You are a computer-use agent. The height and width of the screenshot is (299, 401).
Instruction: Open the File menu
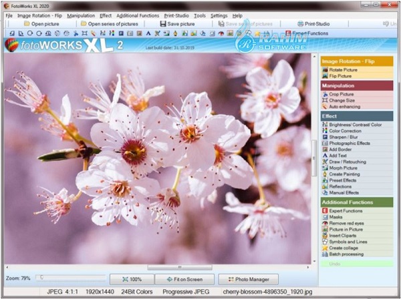[9, 15]
